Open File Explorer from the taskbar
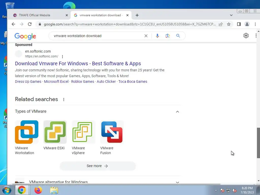 click(54, 190)
